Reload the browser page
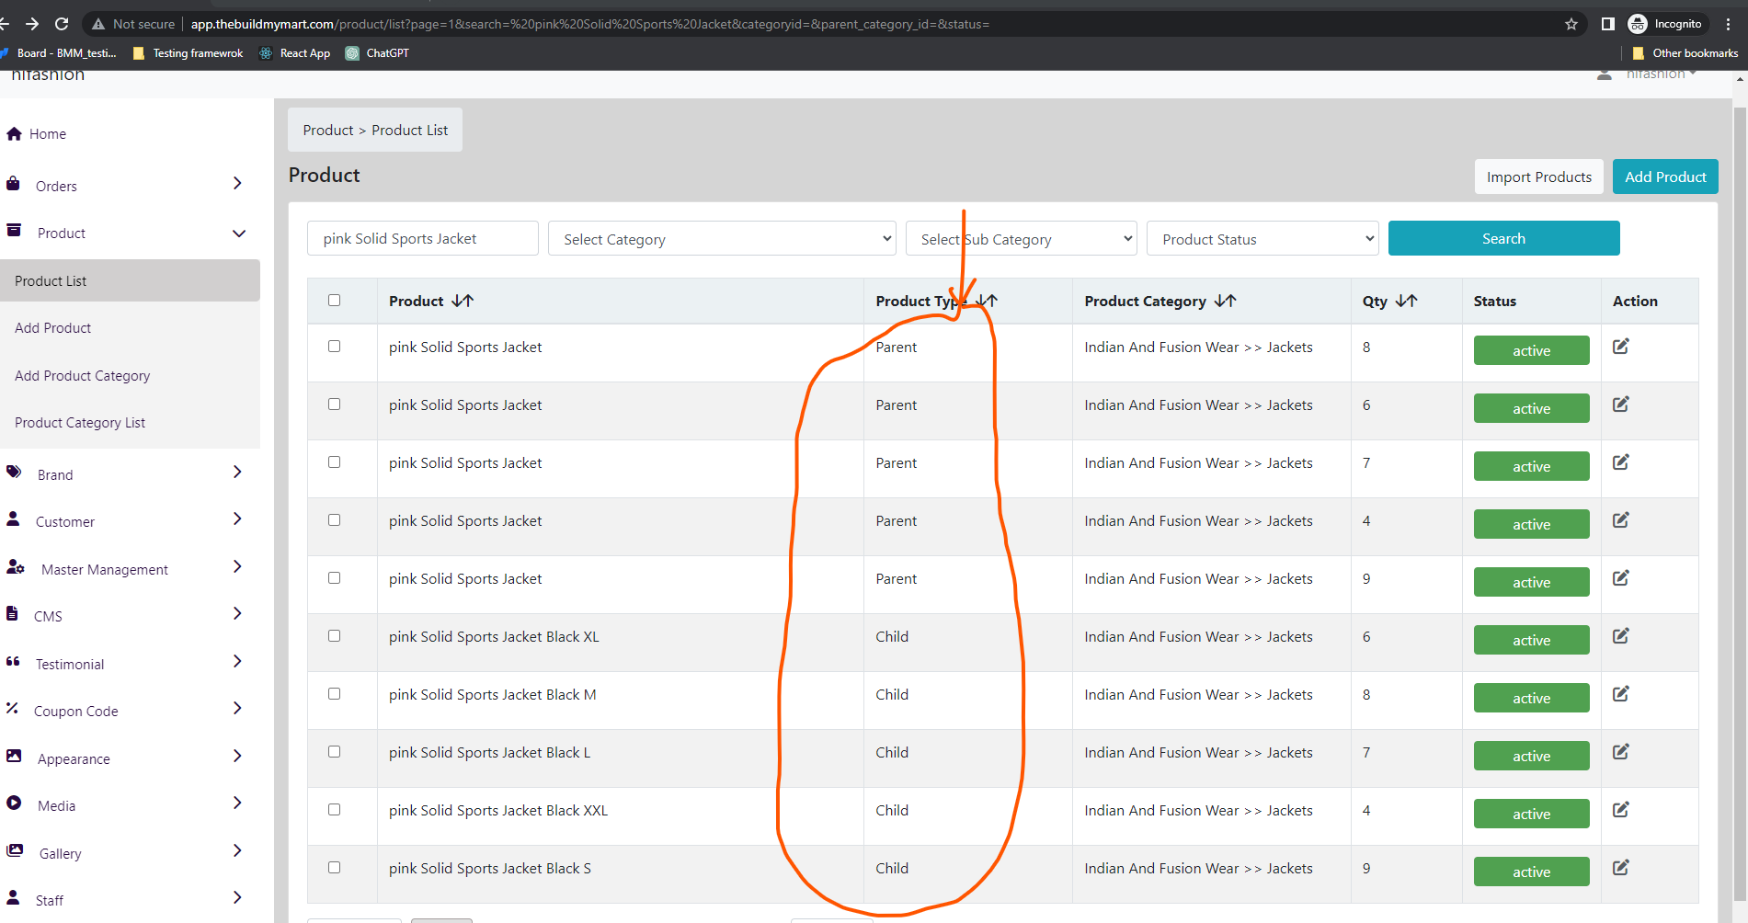This screenshot has height=923, width=1748. click(62, 24)
